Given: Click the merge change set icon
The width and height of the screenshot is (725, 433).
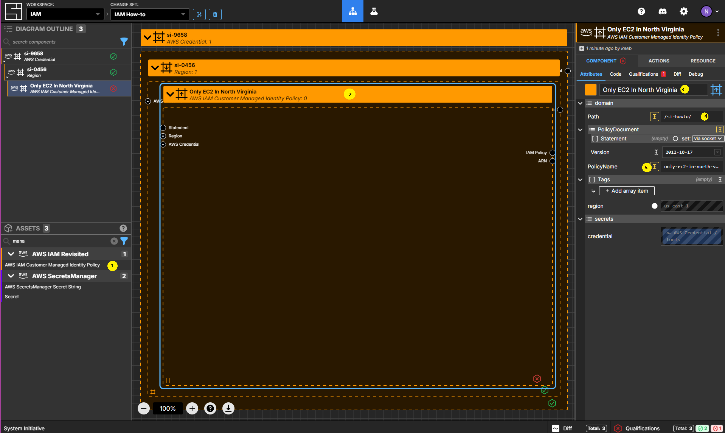Looking at the screenshot, I should coord(199,14).
